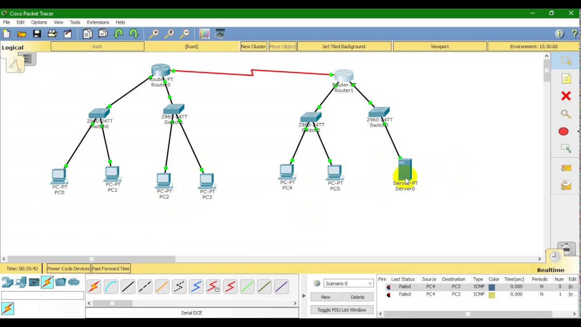Image resolution: width=581 pixels, height=327 pixels.
Task: Toggle Fire dot for PDU Num 0
Action: [x=388, y=287]
